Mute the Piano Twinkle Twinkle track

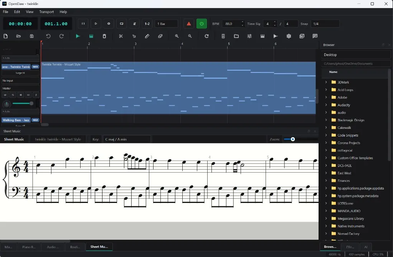click(5, 95)
